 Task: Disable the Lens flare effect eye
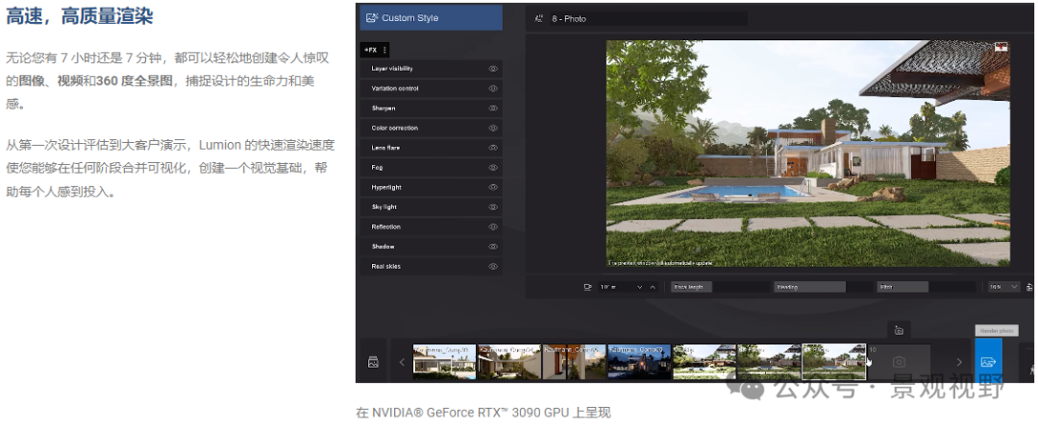point(492,148)
